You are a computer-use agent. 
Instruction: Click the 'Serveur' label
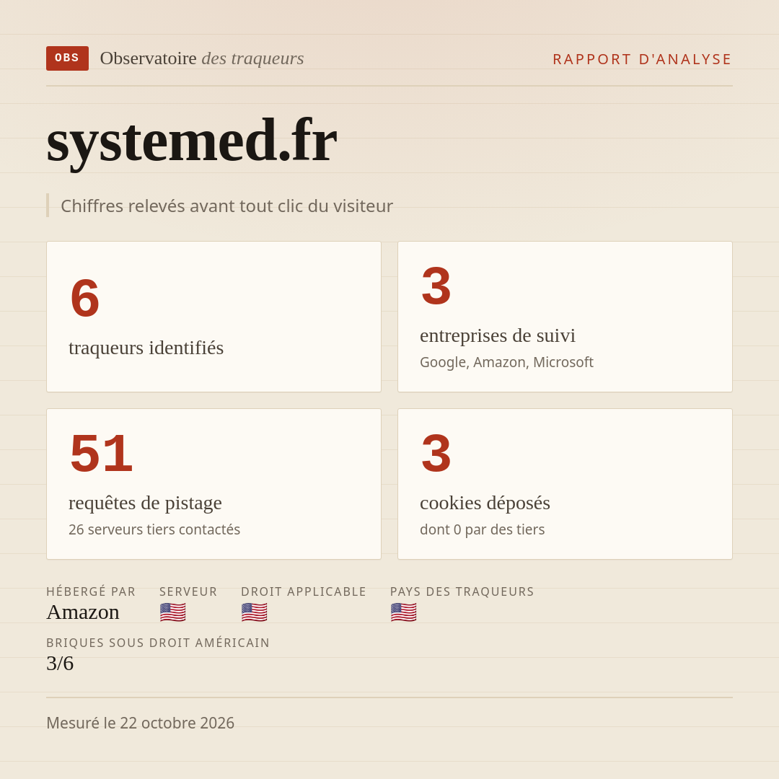tap(188, 591)
